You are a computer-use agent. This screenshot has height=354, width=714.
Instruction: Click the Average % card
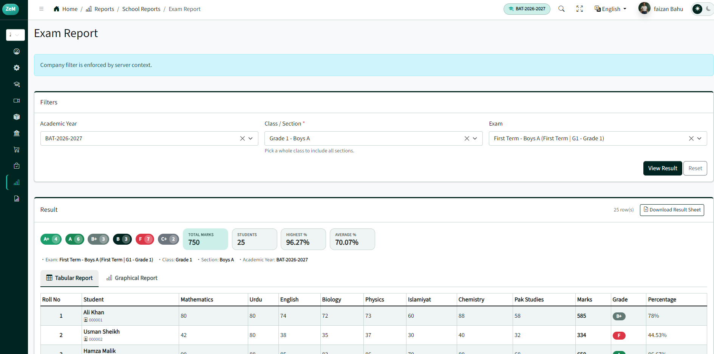(x=352, y=239)
